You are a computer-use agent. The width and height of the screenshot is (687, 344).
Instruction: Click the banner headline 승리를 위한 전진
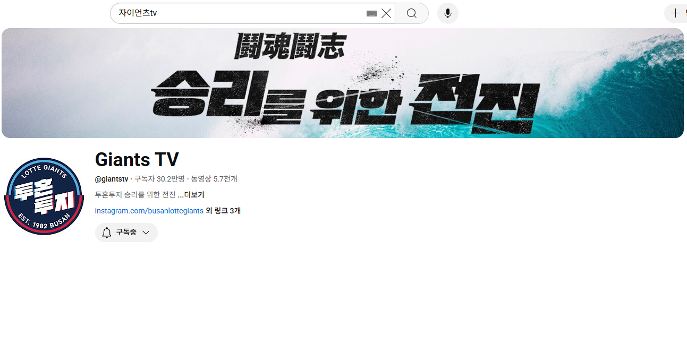coord(345,98)
